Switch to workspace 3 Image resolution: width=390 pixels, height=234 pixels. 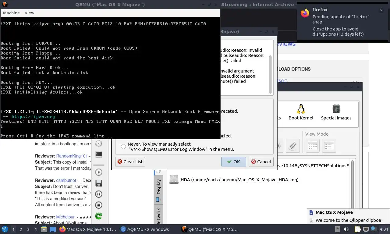click(x=28, y=229)
